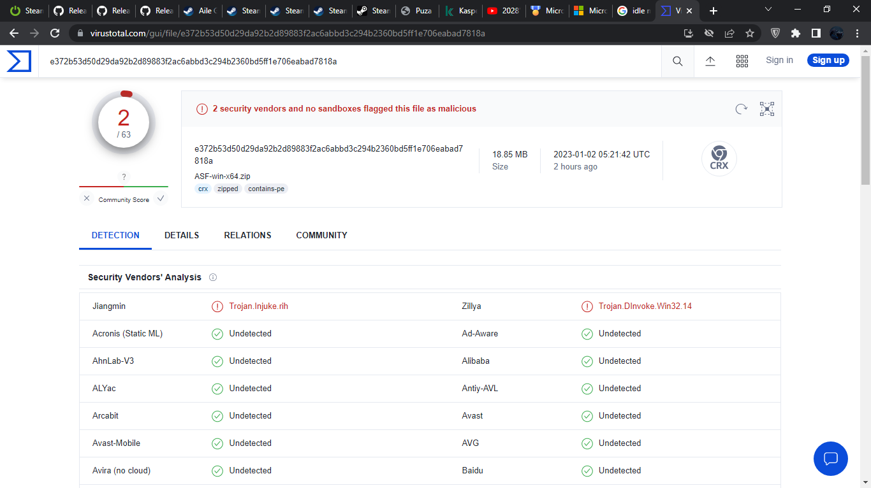
Task: Click the Community Score question mark
Action: click(x=124, y=177)
